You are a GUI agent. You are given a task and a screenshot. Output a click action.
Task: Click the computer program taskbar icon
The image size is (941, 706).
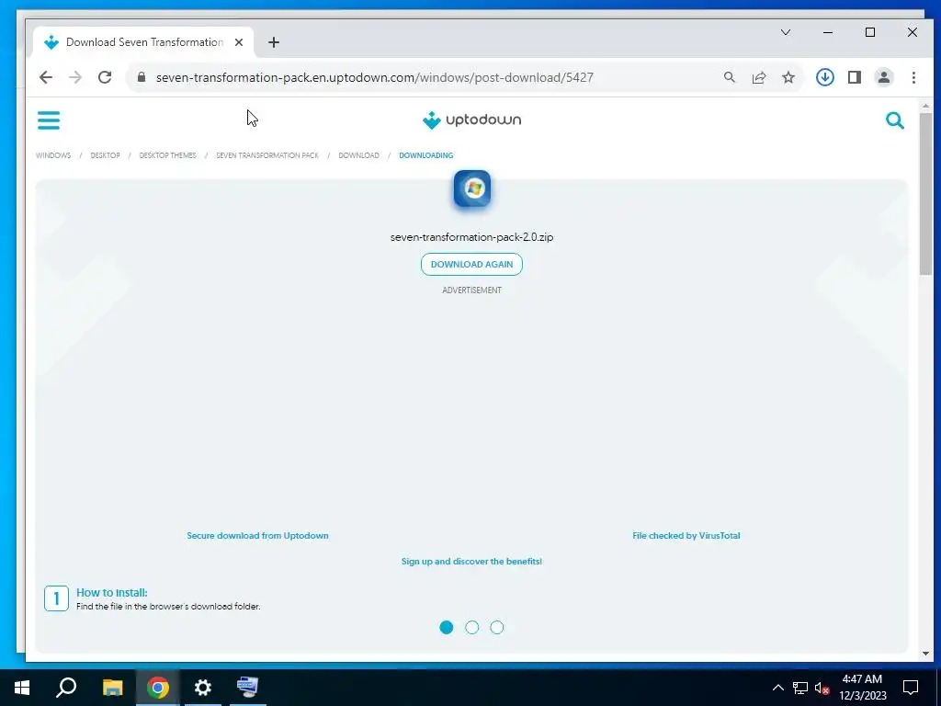(248, 688)
